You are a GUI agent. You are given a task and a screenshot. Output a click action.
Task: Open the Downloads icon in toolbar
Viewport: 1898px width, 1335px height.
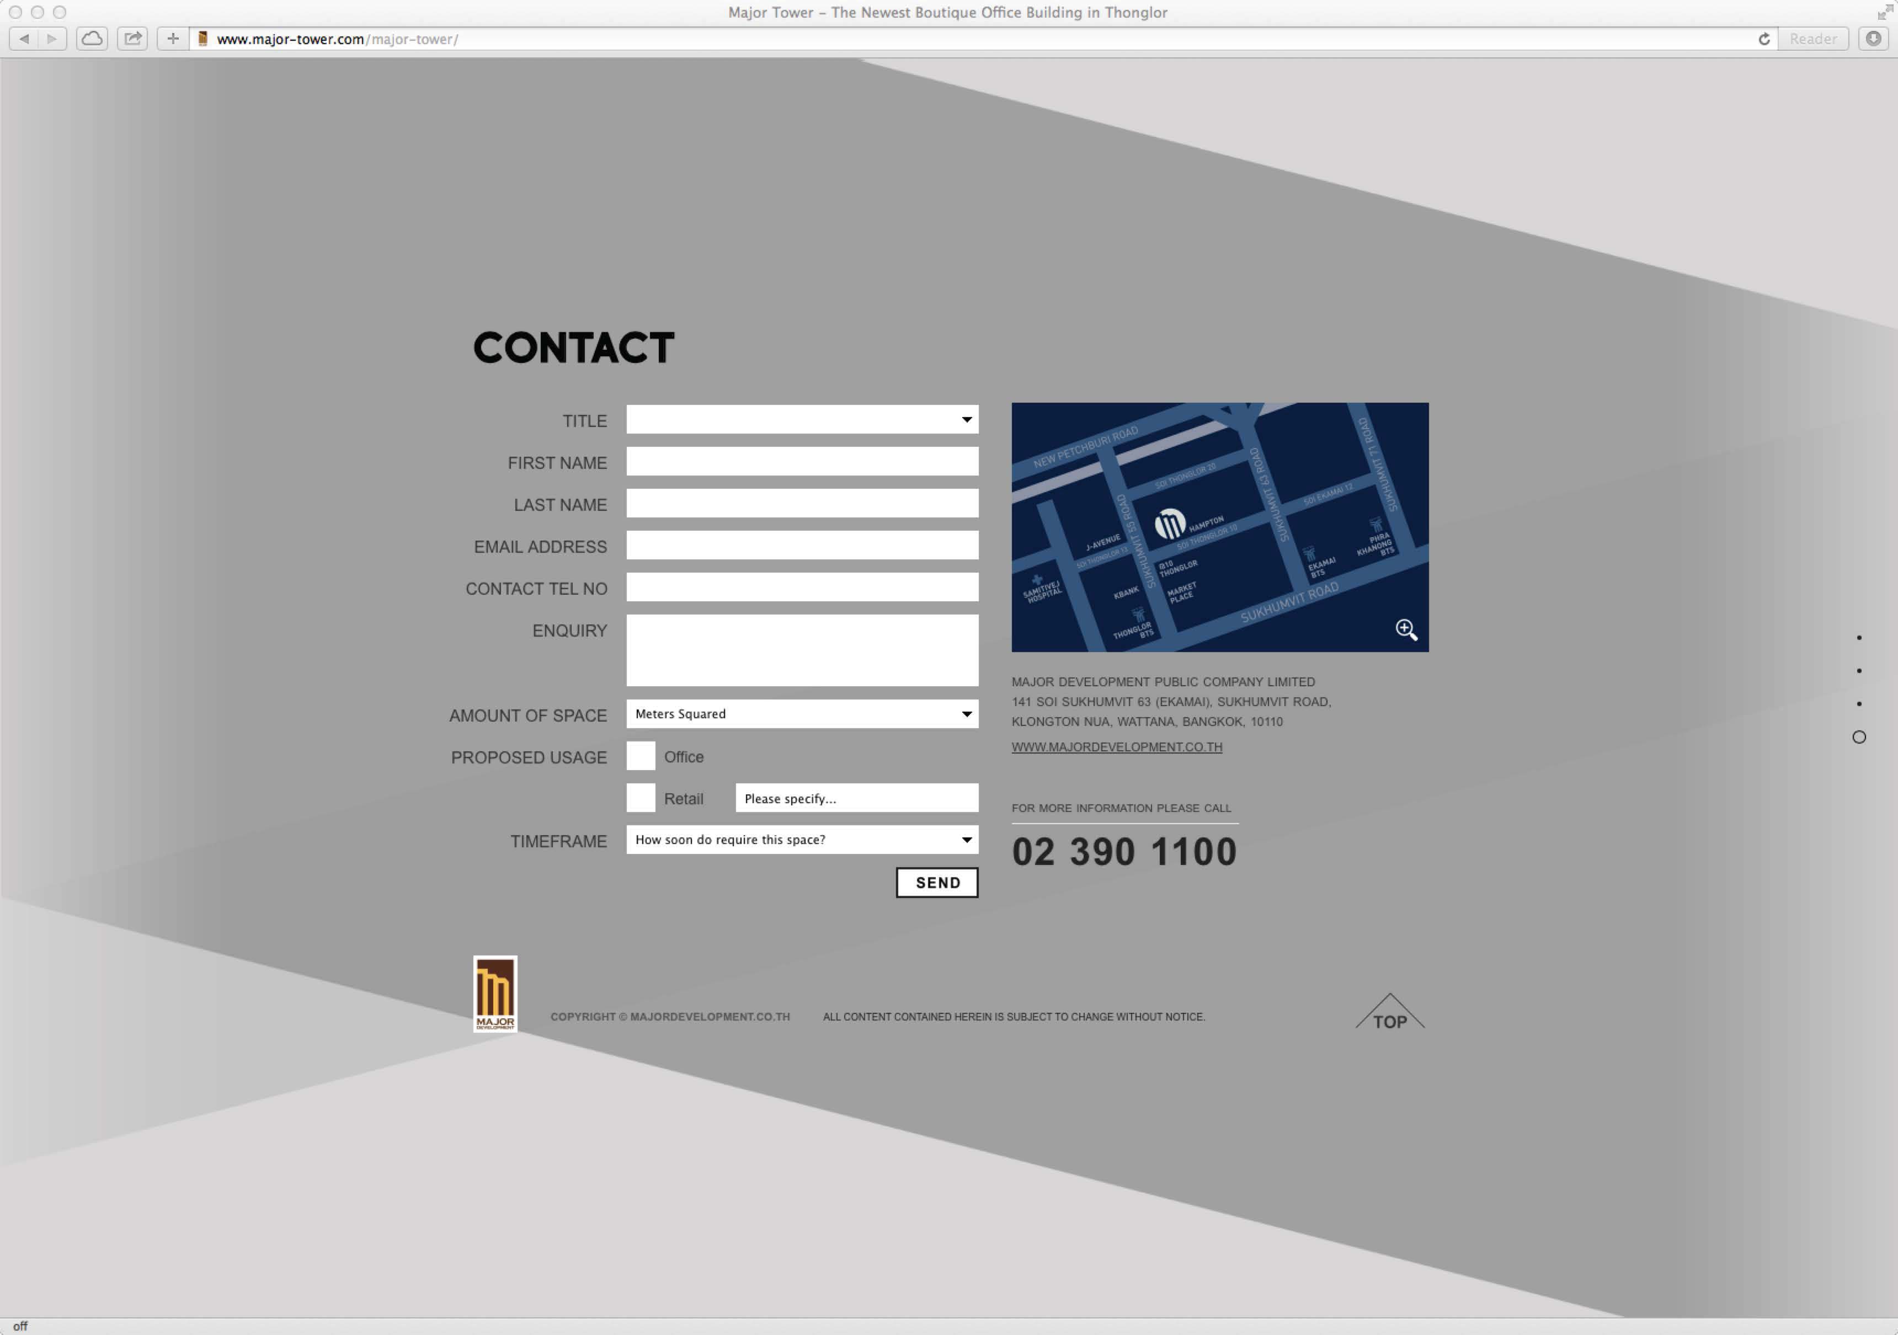(x=1873, y=39)
